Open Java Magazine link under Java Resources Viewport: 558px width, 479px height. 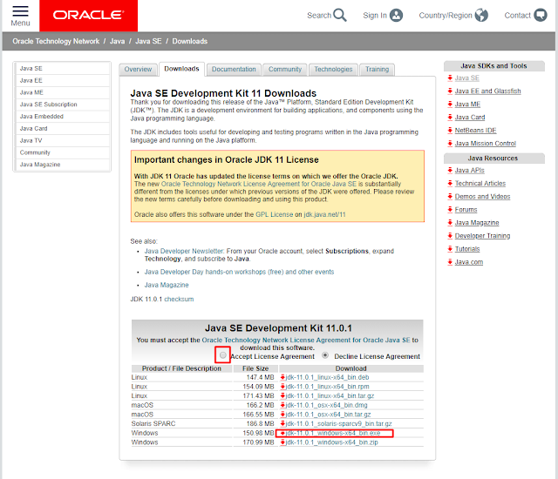(477, 223)
